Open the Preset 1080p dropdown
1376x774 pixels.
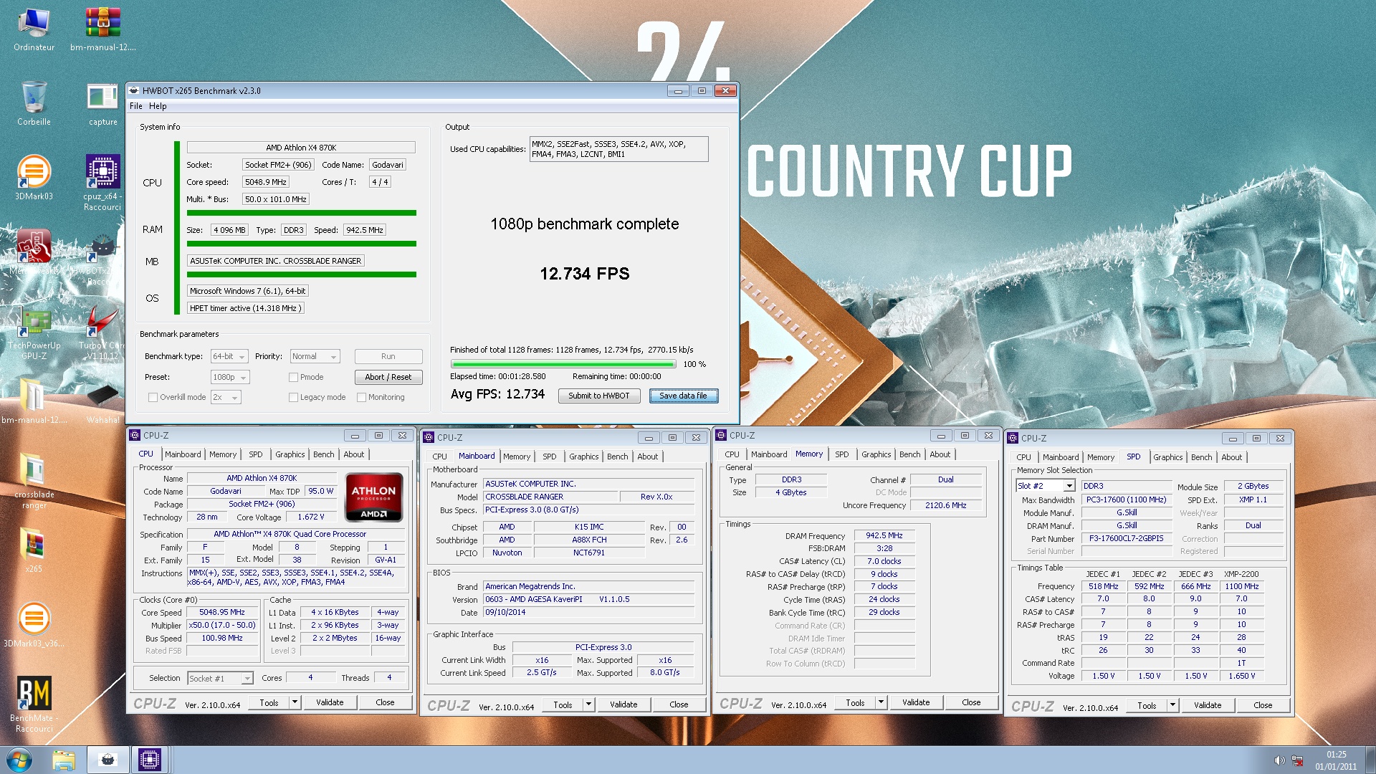pos(229,377)
